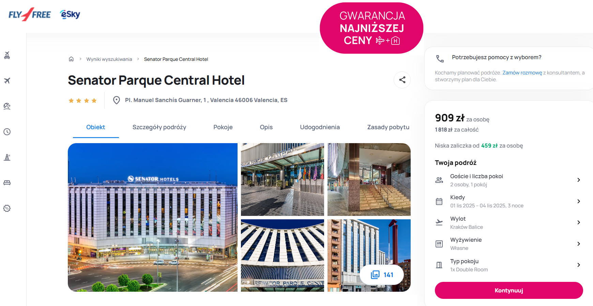This screenshot has height=306, width=593.
Task: Switch to the Pokoje tab
Action: [x=223, y=127]
